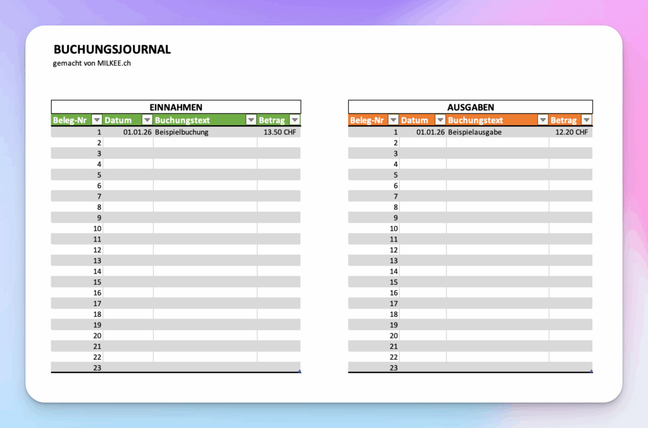Open Beleg-Nr filter dropdown in Einnahmen table
This screenshot has width=648, height=428.
(x=97, y=120)
